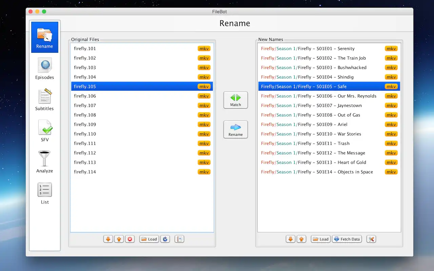Select the S01E01 - Serenity new name
The image size is (434, 271).
[329, 48]
